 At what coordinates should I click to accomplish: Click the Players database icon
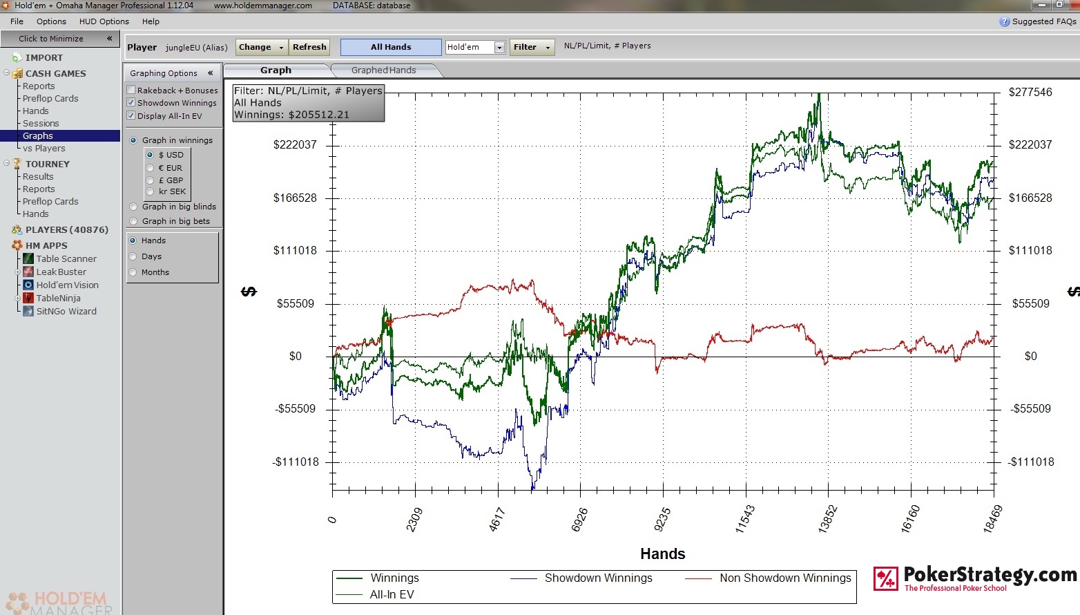(x=17, y=229)
